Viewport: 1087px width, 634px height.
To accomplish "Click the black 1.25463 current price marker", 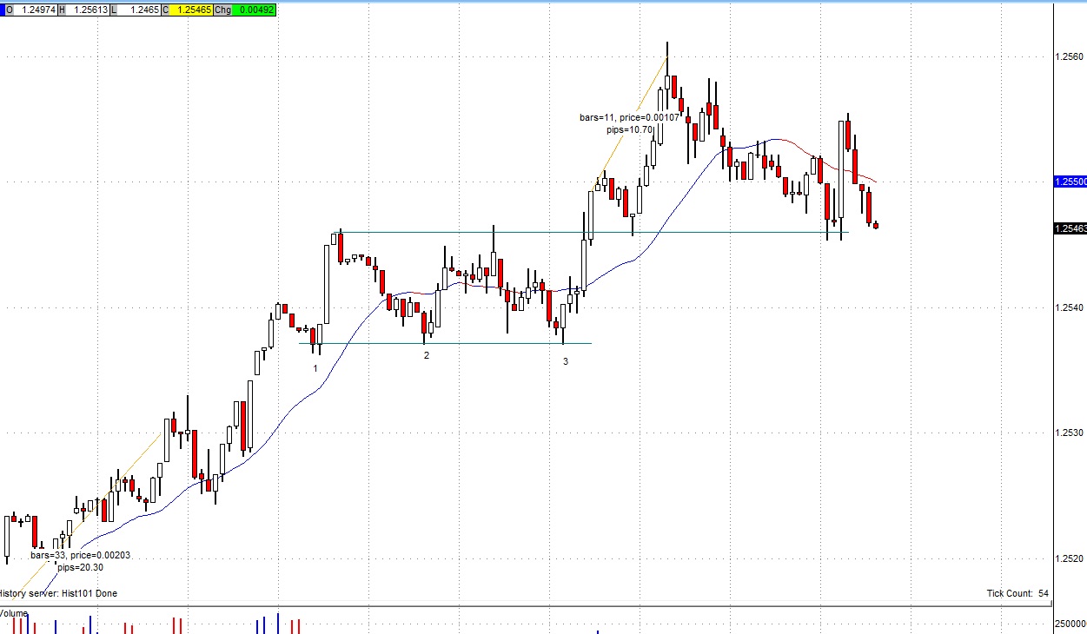I will [1070, 228].
